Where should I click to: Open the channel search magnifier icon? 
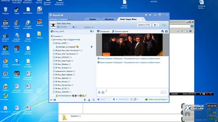94,100
